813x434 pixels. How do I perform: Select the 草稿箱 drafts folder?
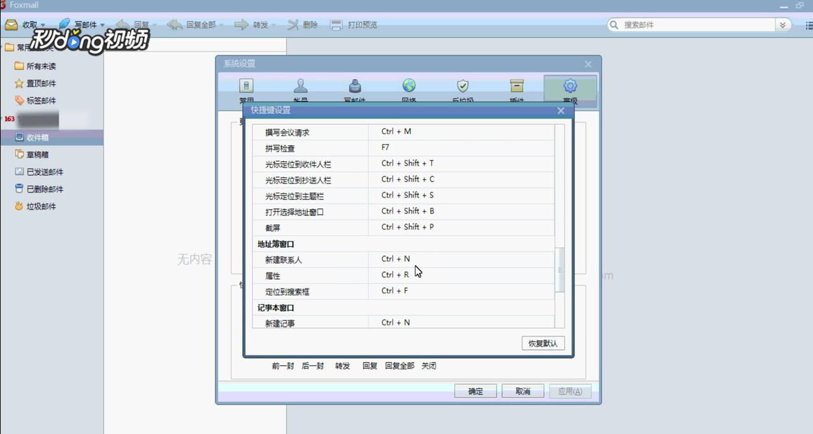click(38, 154)
